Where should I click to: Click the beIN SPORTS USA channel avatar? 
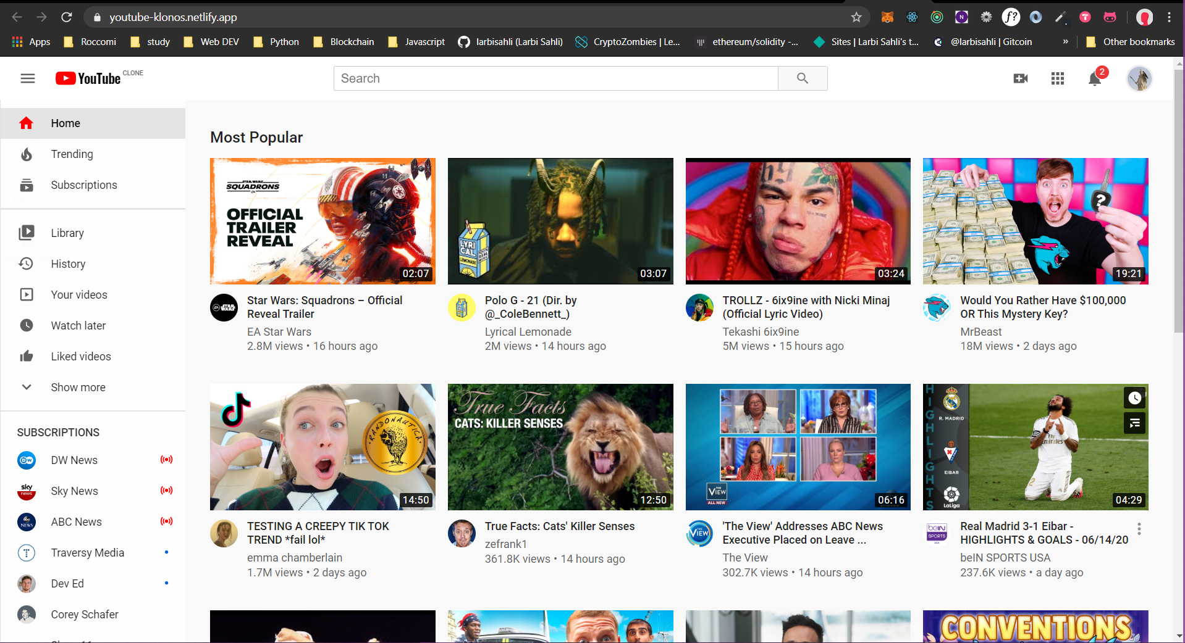[x=937, y=533]
